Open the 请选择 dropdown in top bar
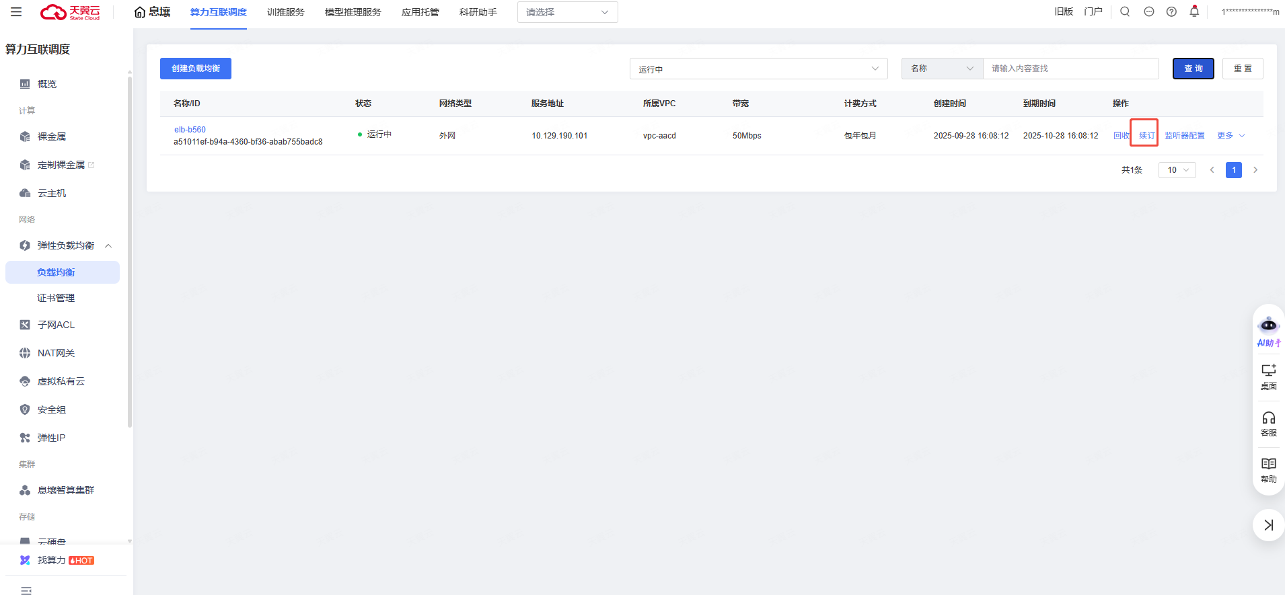This screenshot has width=1285, height=595. click(x=567, y=12)
